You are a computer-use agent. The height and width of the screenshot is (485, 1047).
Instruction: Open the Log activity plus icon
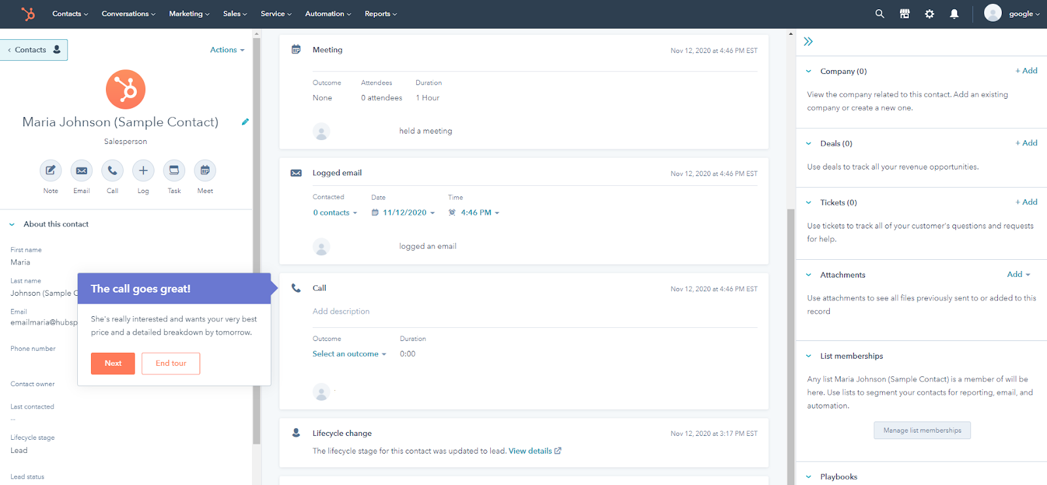point(143,171)
